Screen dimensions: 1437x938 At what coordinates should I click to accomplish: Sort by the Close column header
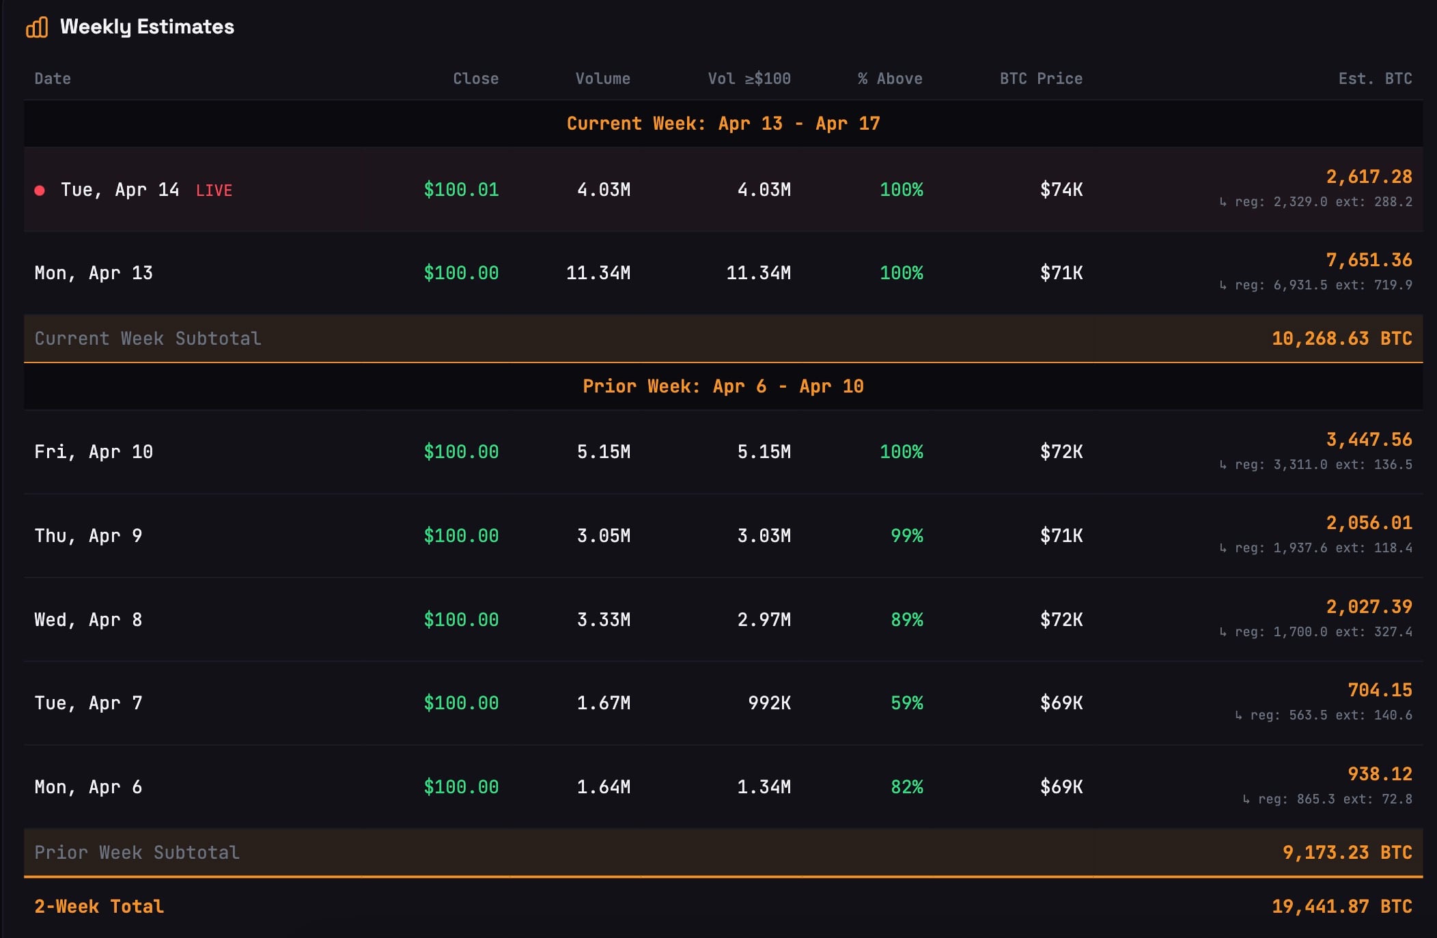(x=475, y=79)
